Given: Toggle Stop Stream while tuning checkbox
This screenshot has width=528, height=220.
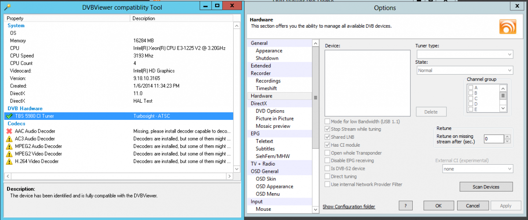Looking at the screenshot, I should click(x=327, y=129).
